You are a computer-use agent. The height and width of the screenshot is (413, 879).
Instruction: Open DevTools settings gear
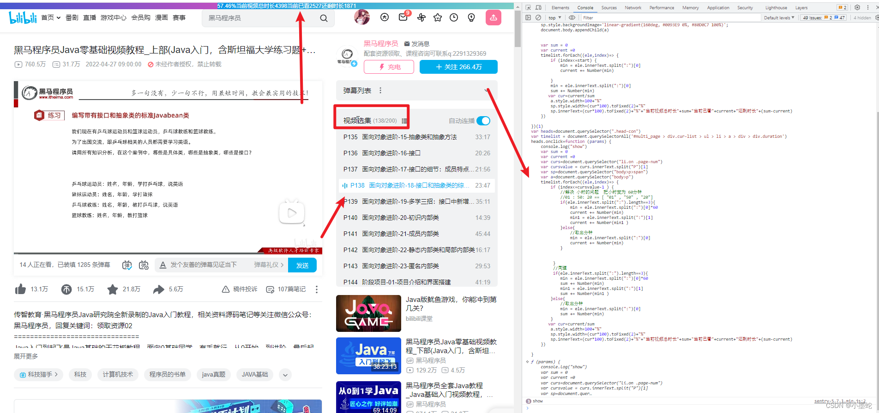click(857, 7)
